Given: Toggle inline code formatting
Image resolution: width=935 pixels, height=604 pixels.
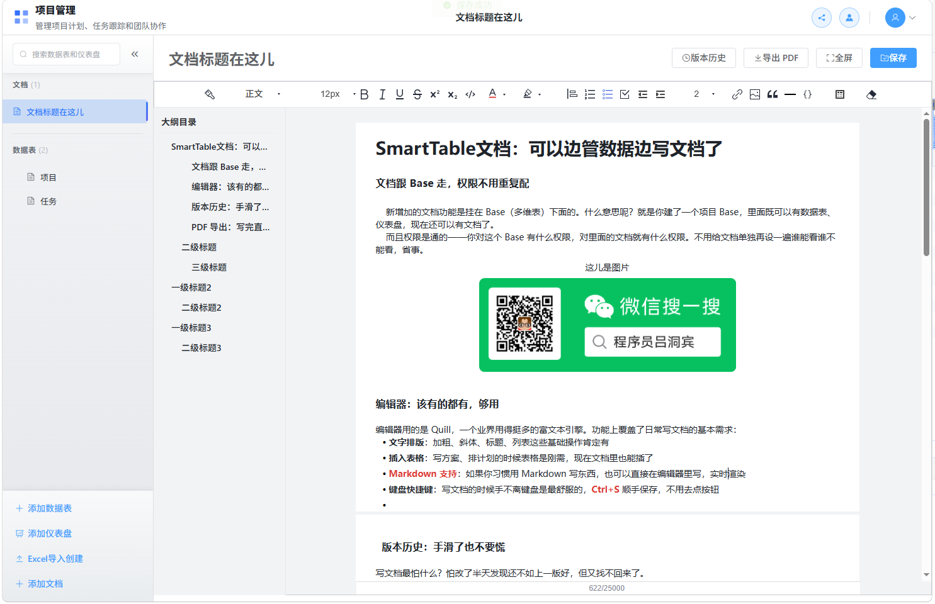Looking at the screenshot, I should point(470,94).
